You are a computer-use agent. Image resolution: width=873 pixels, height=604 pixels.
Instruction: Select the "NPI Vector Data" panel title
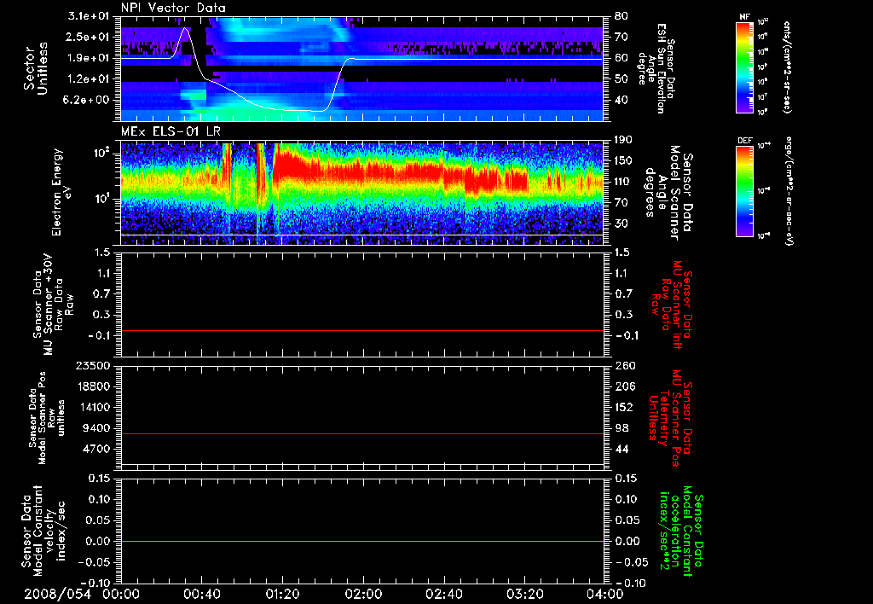tap(174, 8)
